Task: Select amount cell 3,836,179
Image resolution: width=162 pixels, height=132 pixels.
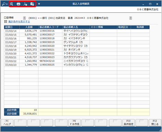Action: [29, 31]
